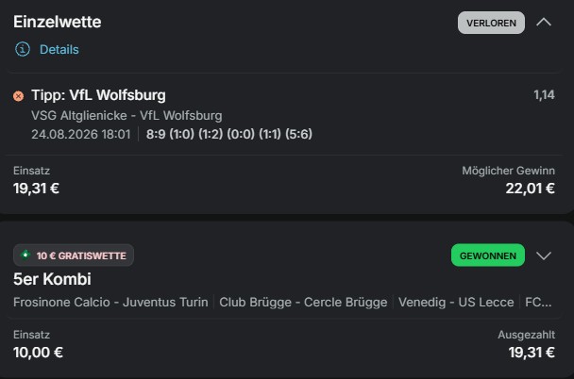This screenshot has height=379, width=574.
Task: Select the VSG Altglienicke - VfL Wolfsburg match
Action: 127,115
